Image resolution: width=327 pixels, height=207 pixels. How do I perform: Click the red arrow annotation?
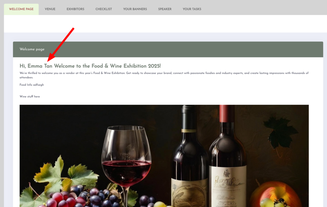(x=61, y=44)
